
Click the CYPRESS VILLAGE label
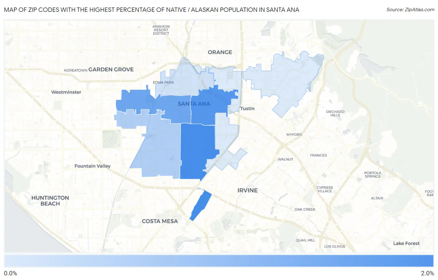[x=325, y=189]
